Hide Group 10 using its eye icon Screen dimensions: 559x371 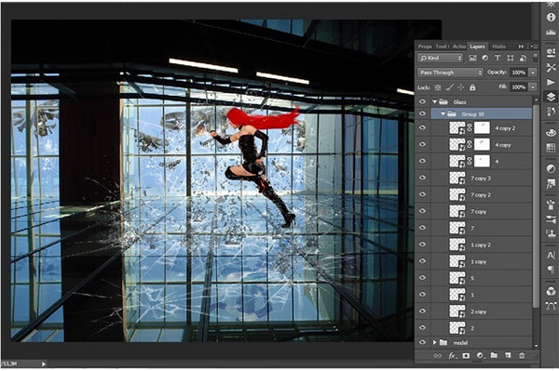pyautogui.click(x=422, y=113)
